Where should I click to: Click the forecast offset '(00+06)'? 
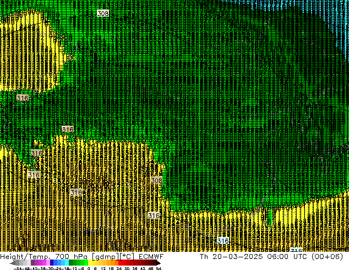[x=327, y=257]
